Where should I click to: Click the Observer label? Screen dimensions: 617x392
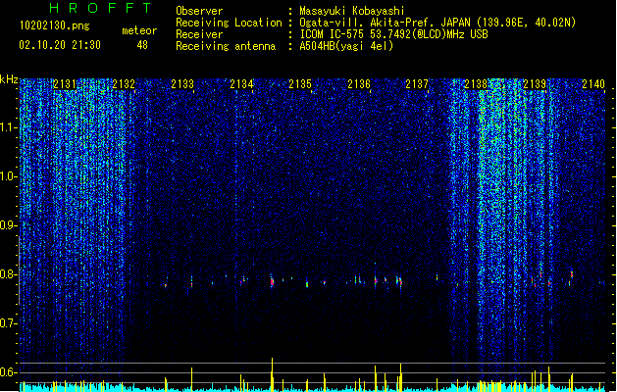click(199, 11)
